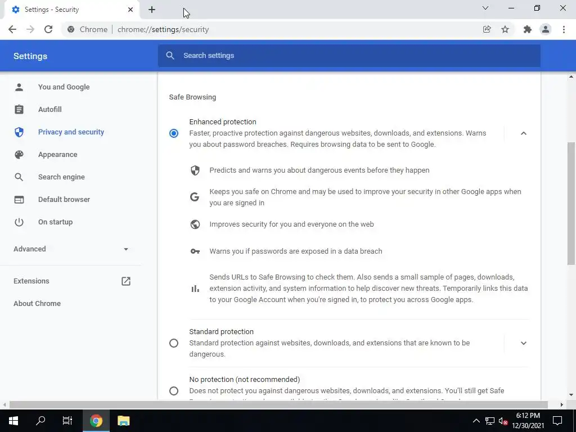
Task: Click the horizontal scrollbar at page bottom
Action: tap(278, 404)
